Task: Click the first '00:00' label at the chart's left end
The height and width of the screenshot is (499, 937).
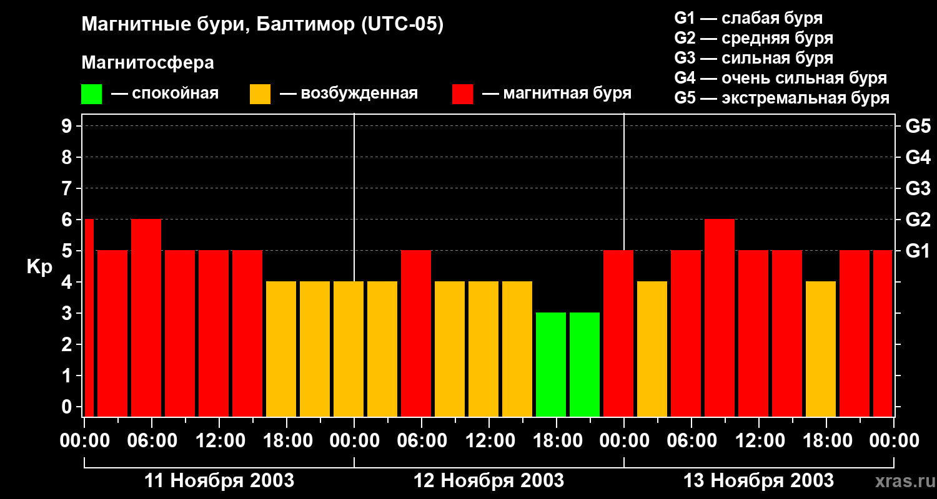Action: (84, 441)
